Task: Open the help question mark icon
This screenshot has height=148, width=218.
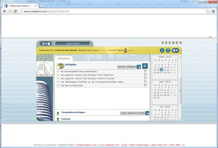Action: [x=168, y=50]
